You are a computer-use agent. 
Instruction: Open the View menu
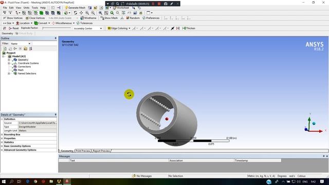(x=19, y=8)
